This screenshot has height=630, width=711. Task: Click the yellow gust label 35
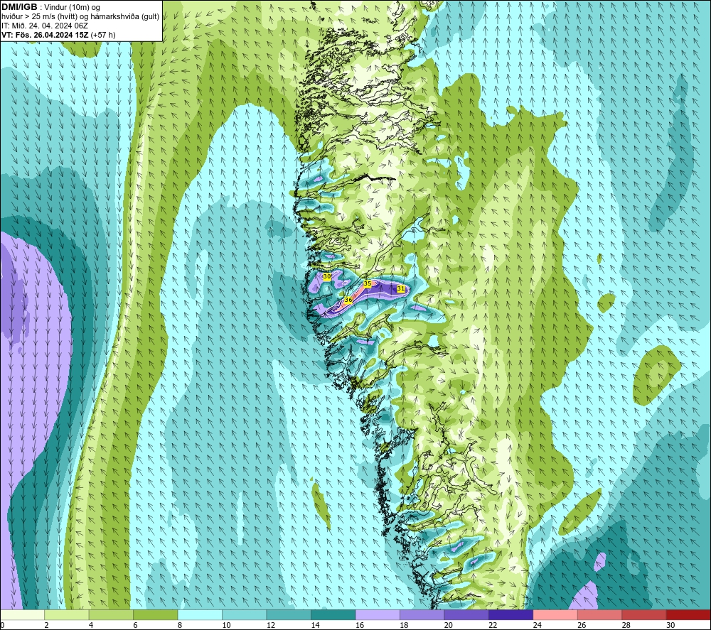(368, 283)
